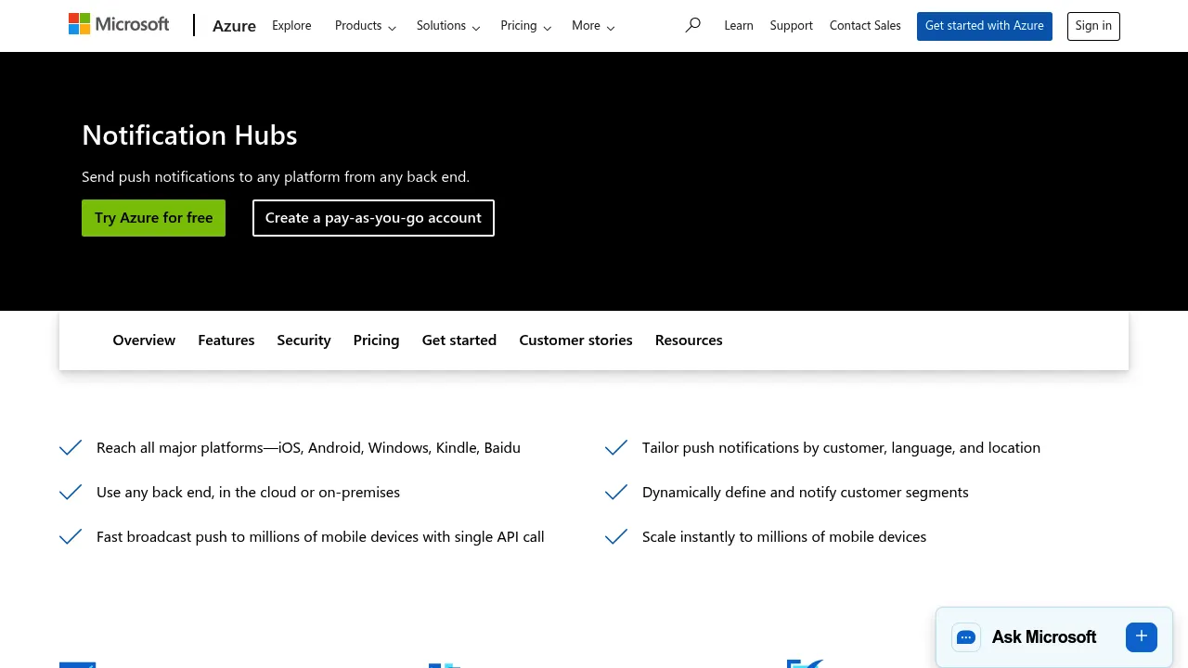Click checkmark beside Tailor push notifications
The width and height of the screenshot is (1188, 668).
pos(616,447)
